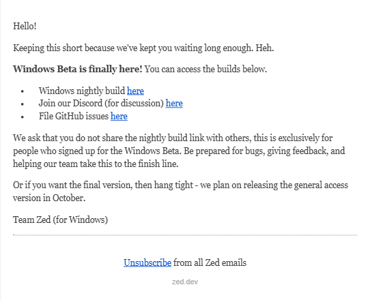368x300 pixels.
Task: Click the 'Keeping this short' sentence
Action: click(x=143, y=48)
